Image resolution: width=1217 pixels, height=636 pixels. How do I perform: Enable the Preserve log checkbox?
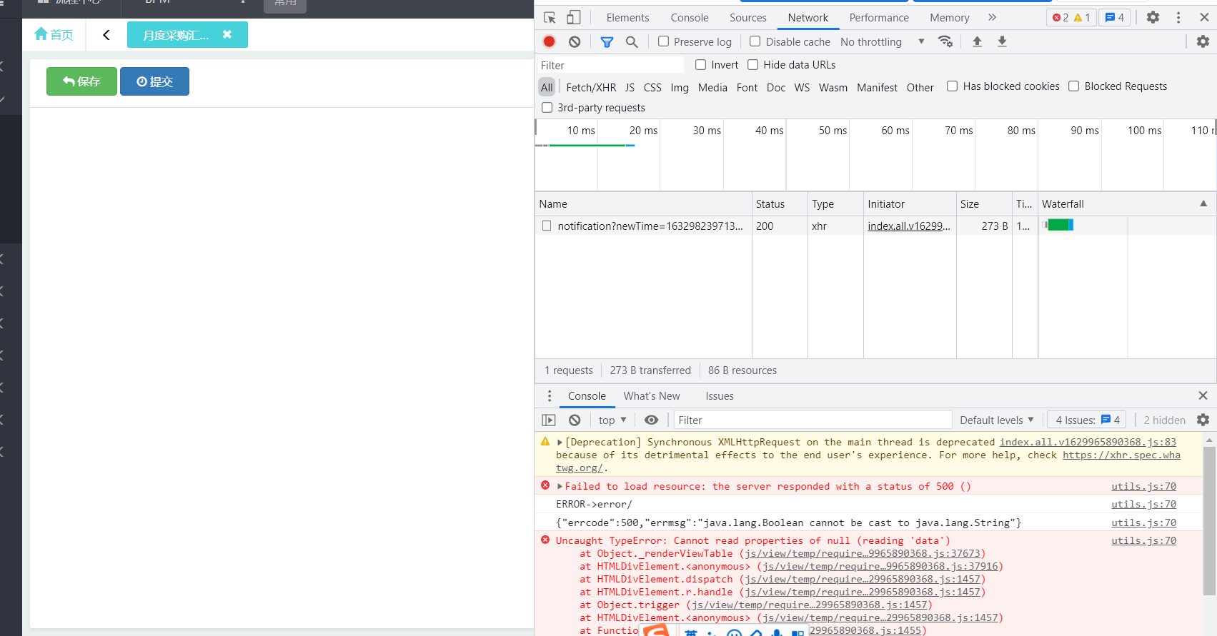tap(663, 41)
